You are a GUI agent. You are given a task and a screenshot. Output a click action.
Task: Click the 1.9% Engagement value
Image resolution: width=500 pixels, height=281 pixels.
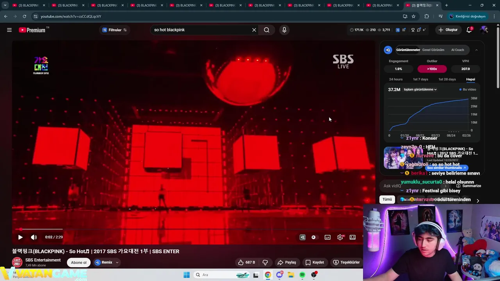pos(398,69)
